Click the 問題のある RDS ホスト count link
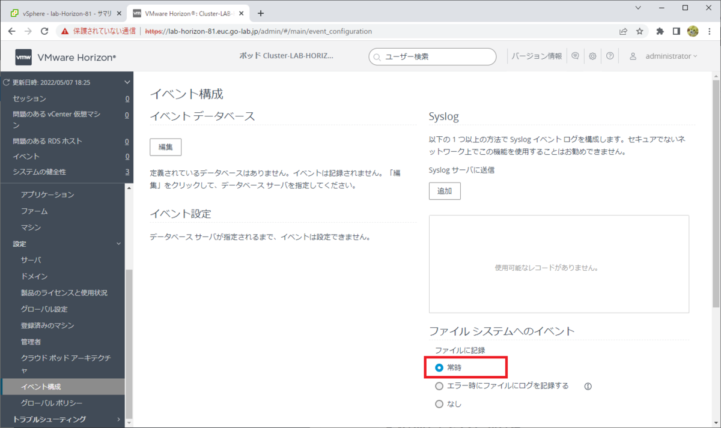Viewport: 721px width, 428px height. point(127,142)
